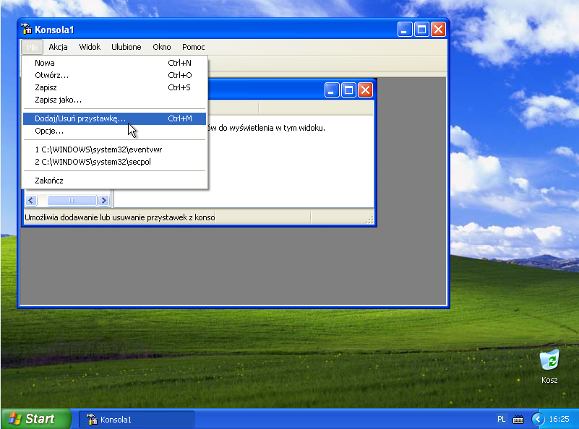Open 'Opcje...' from the Plik menu
Image resolution: width=579 pixels, height=429 pixels.
[49, 131]
